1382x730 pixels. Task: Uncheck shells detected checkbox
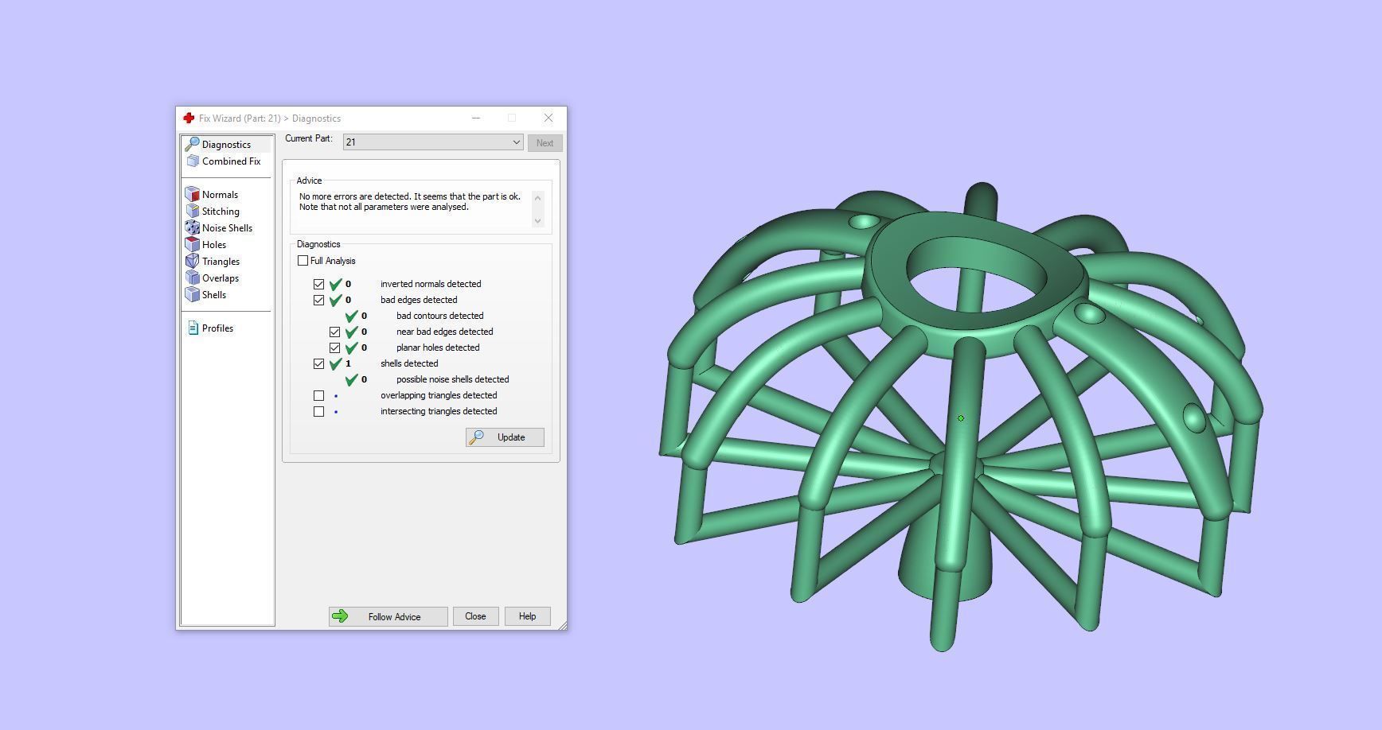(x=318, y=363)
